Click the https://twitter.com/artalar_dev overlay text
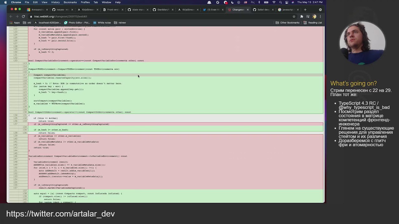The width and height of the screenshot is (399, 224). [60, 214]
